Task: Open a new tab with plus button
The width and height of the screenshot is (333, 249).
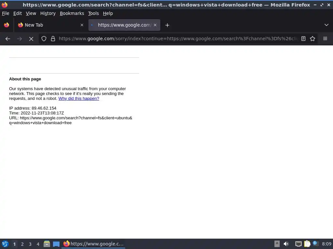Action: point(167,25)
